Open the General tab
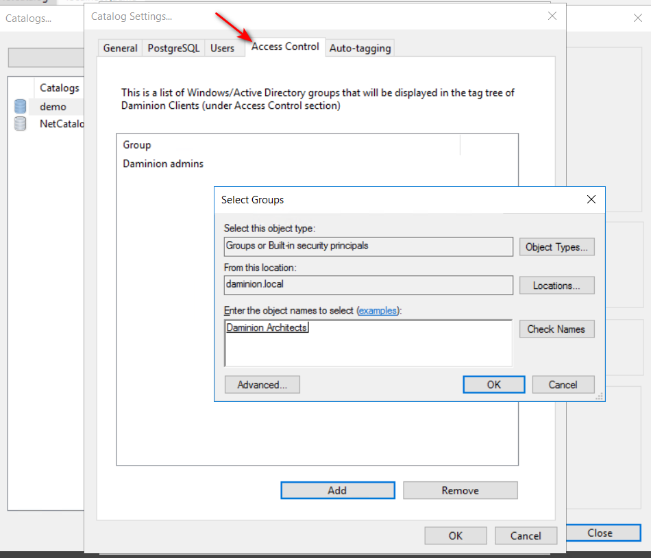The height and width of the screenshot is (558, 651). click(x=120, y=48)
